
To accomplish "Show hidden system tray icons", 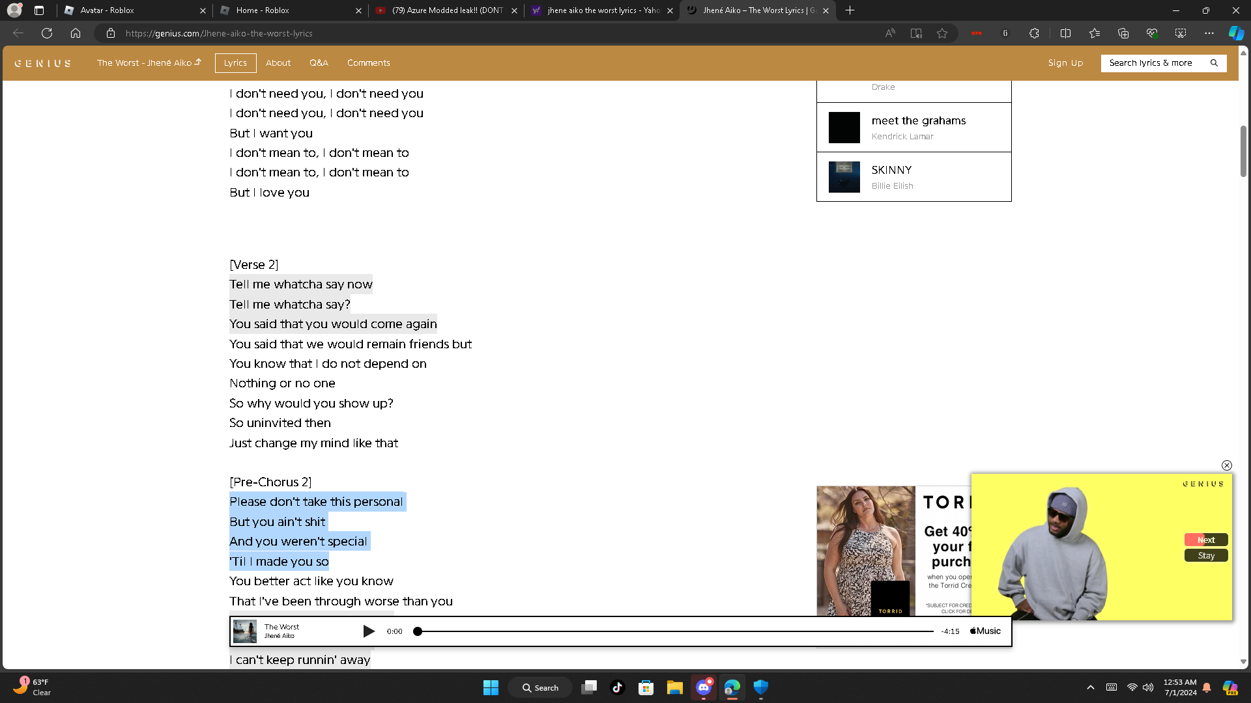I will coord(1090,687).
